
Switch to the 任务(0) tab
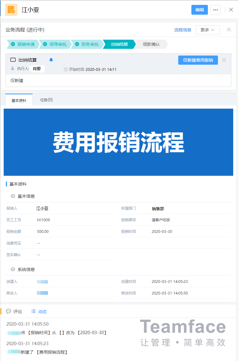tap(46, 100)
